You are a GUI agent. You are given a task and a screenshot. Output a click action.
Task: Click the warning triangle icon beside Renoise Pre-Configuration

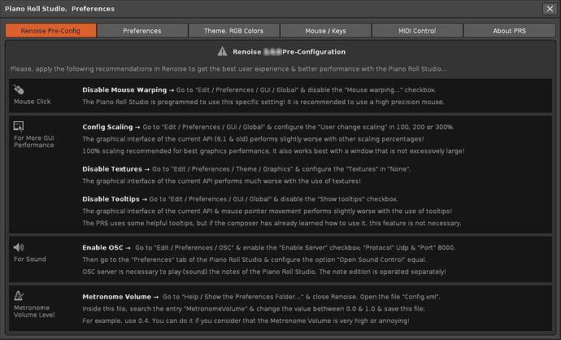[x=222, y=51]
